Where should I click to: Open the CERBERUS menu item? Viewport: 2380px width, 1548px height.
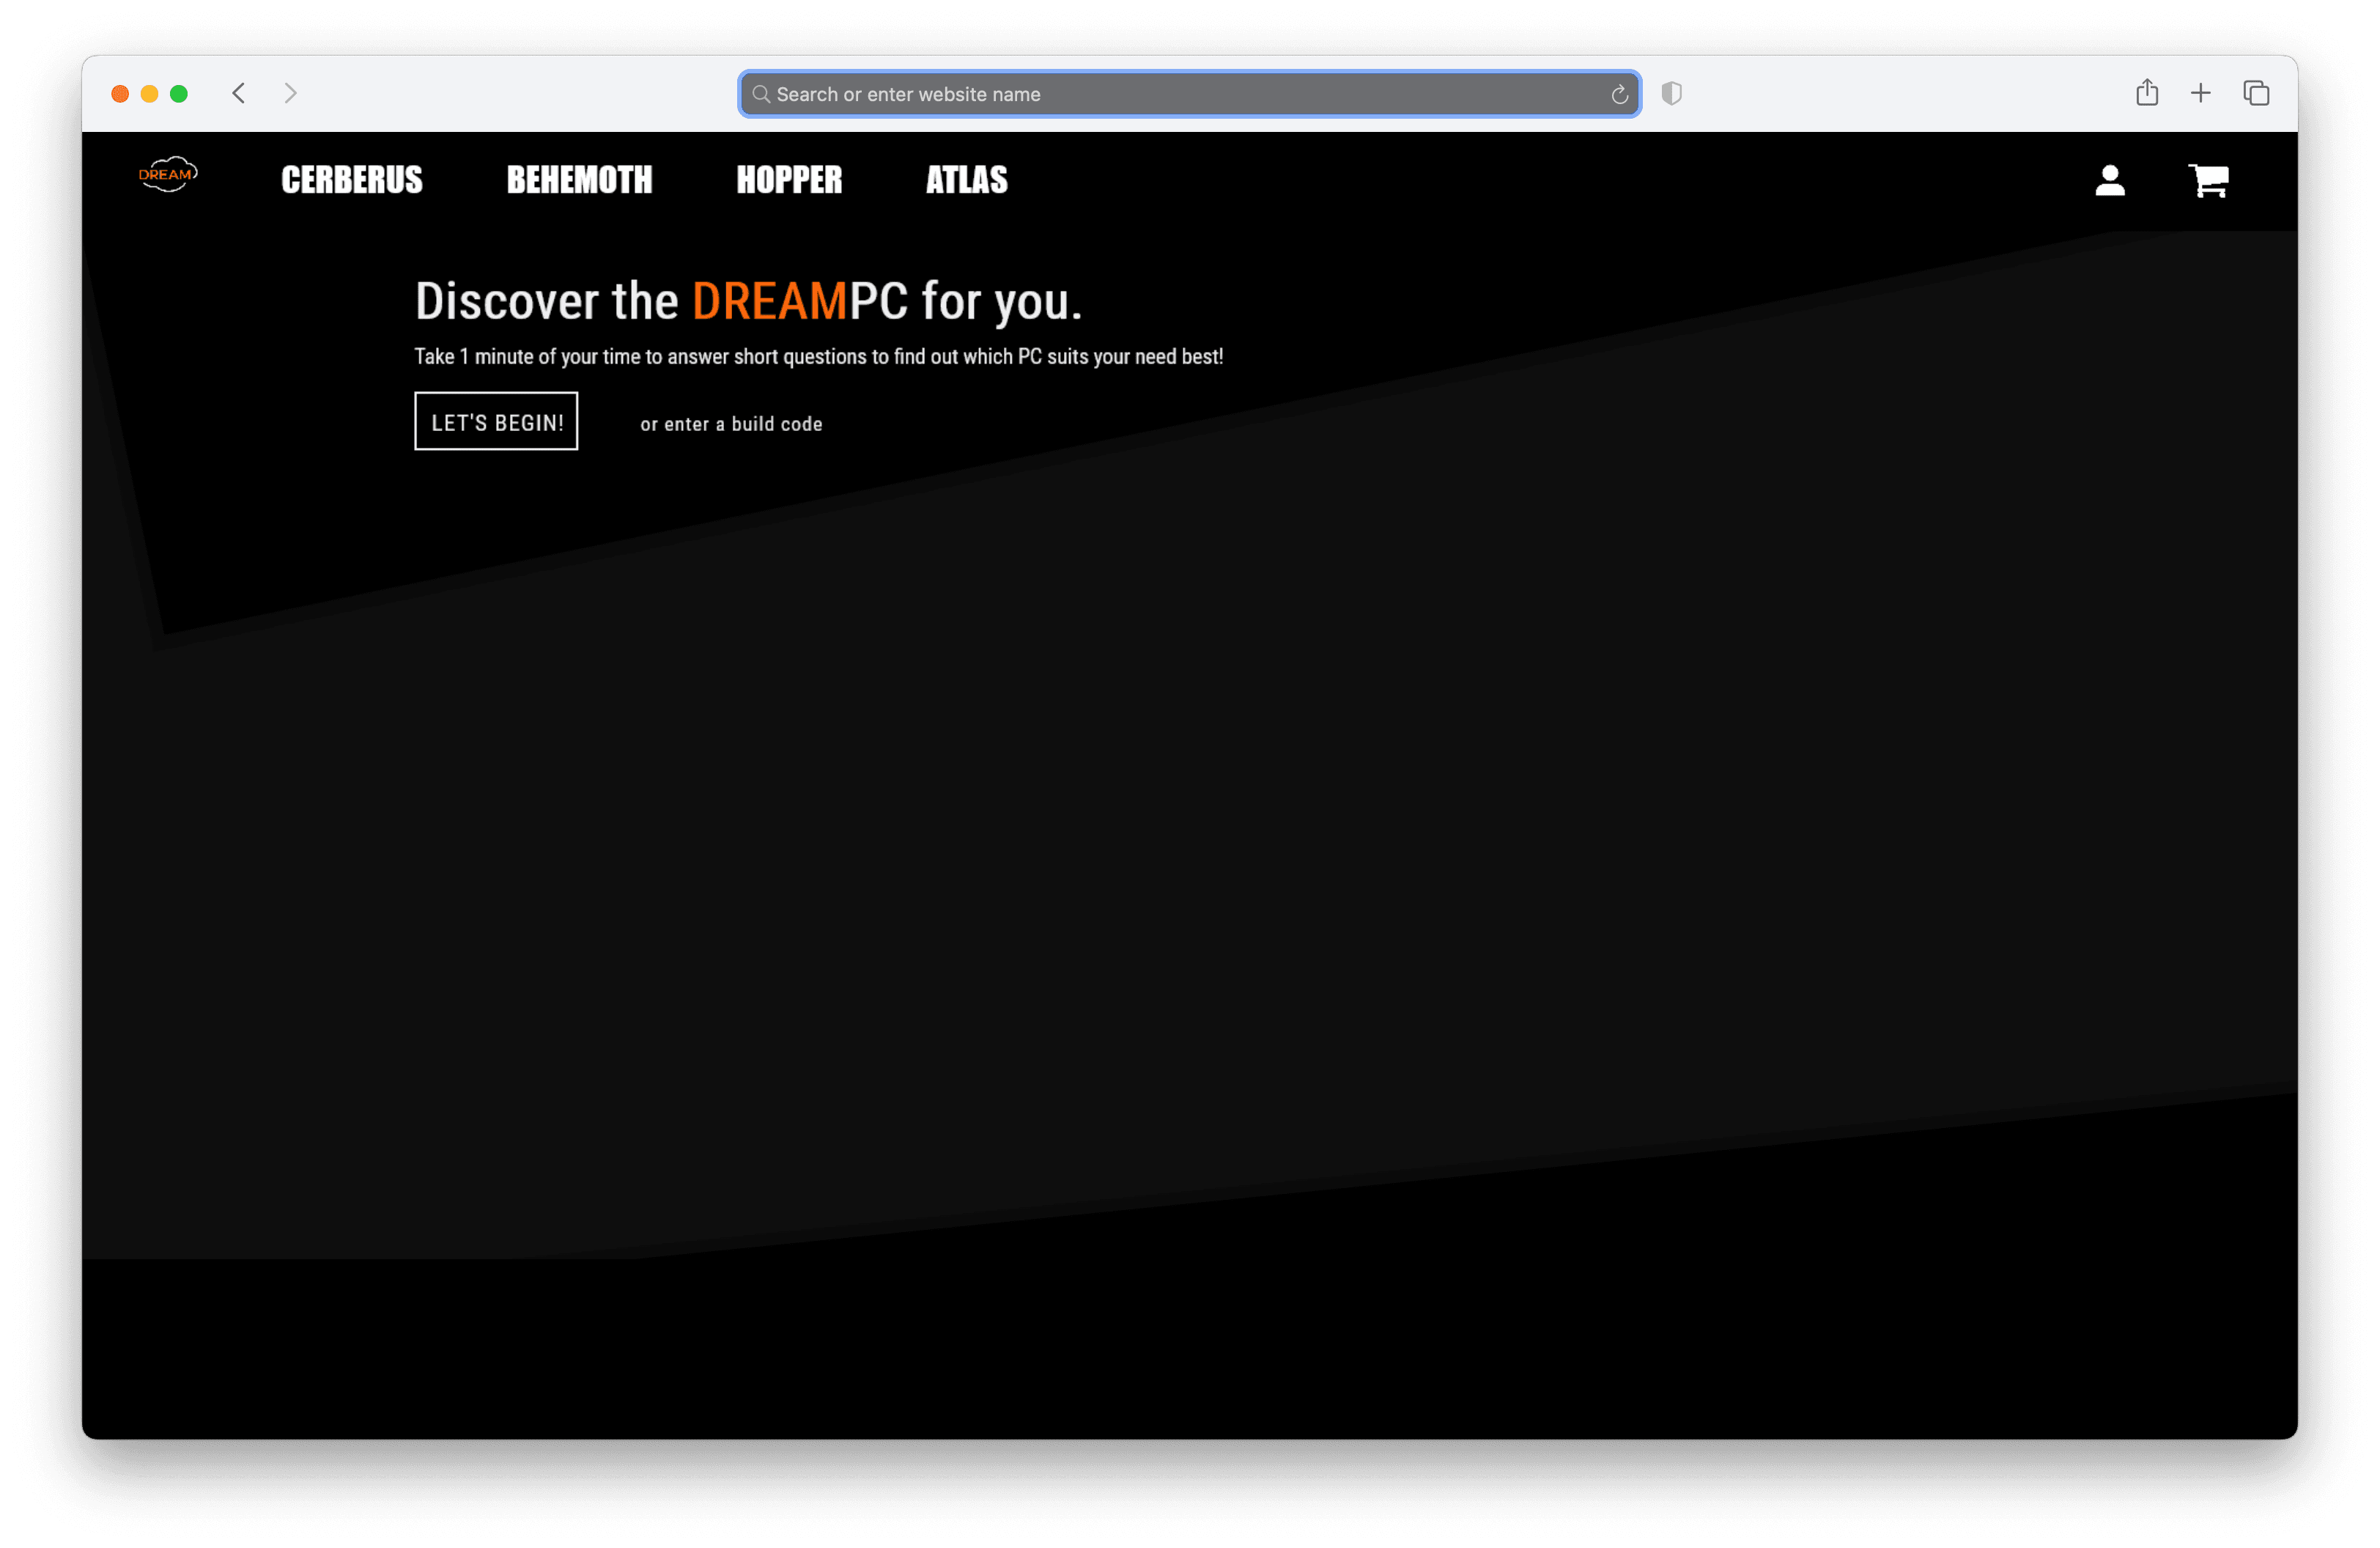click(352, 181)
